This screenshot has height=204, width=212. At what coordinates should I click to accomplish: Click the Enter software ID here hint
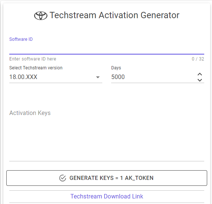(33, 59)
